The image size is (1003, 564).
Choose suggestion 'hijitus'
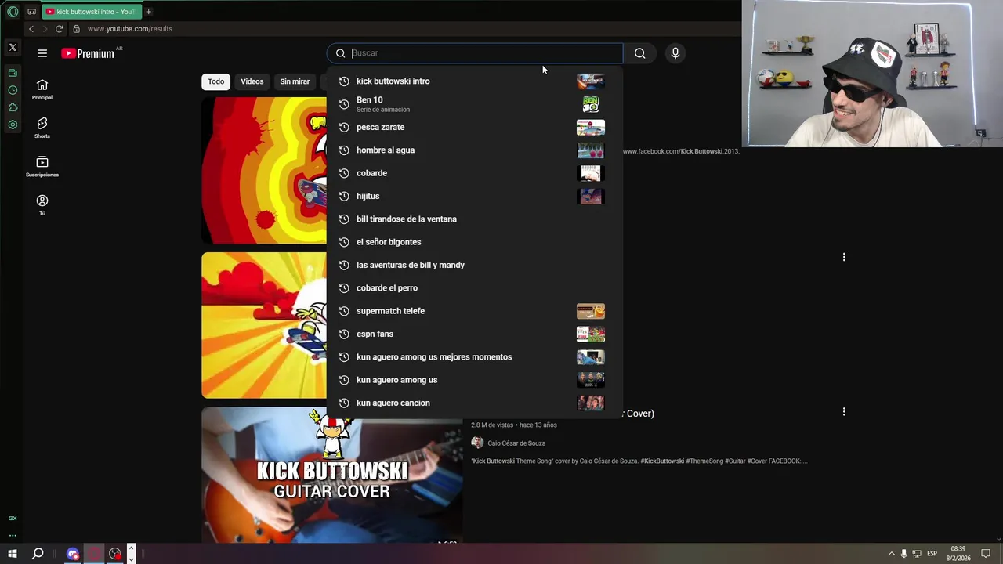pos(474,196)
